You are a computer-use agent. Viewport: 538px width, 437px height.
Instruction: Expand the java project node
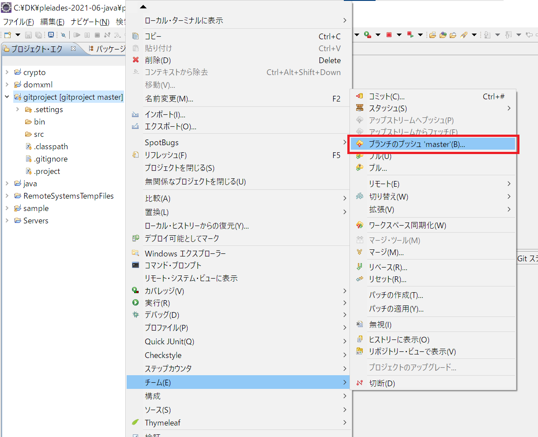point(7,184)
